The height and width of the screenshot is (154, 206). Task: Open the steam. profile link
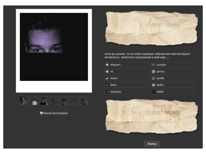[127, 78]
